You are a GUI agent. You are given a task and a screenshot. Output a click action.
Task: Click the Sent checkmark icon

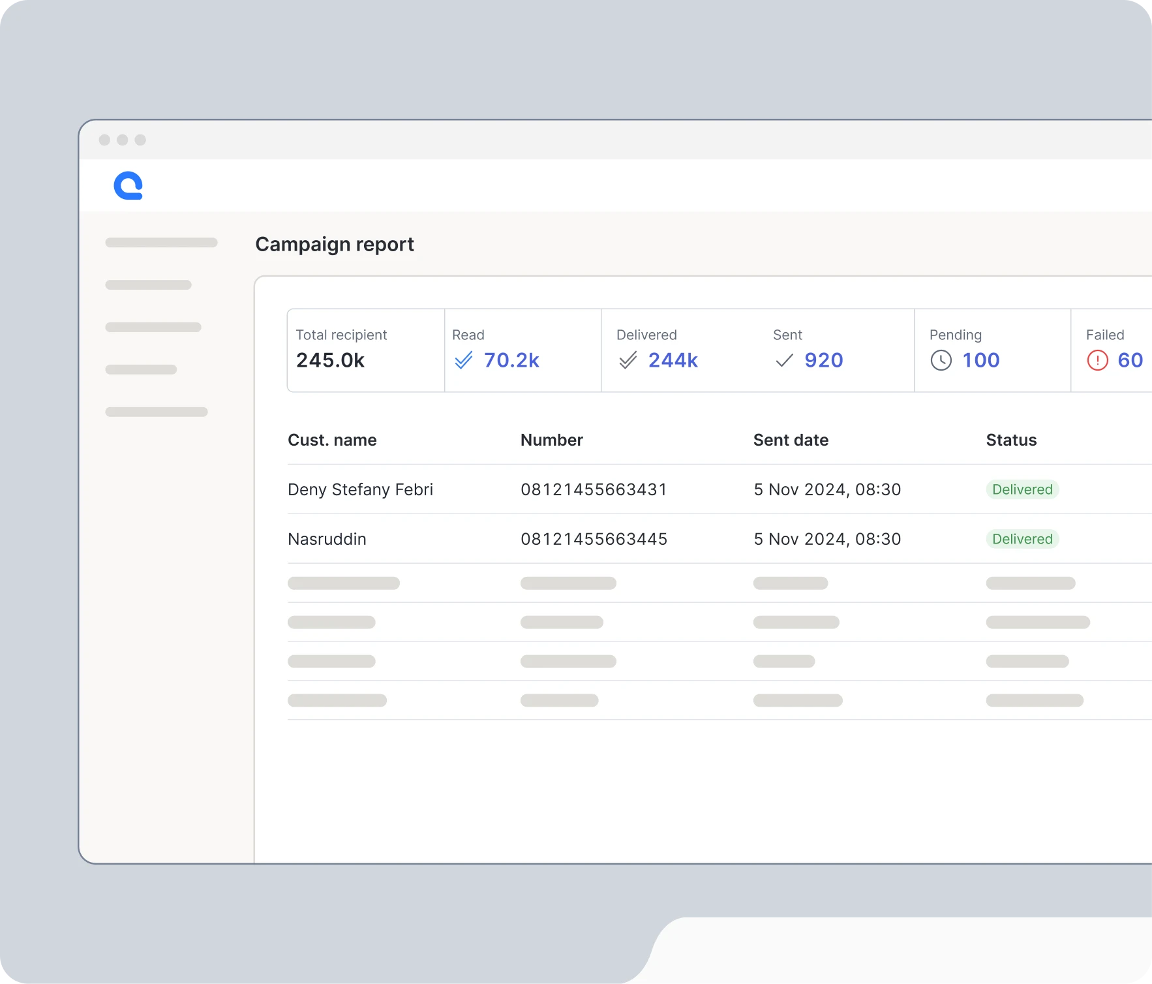pyautogui.click(x=784, y=360)
